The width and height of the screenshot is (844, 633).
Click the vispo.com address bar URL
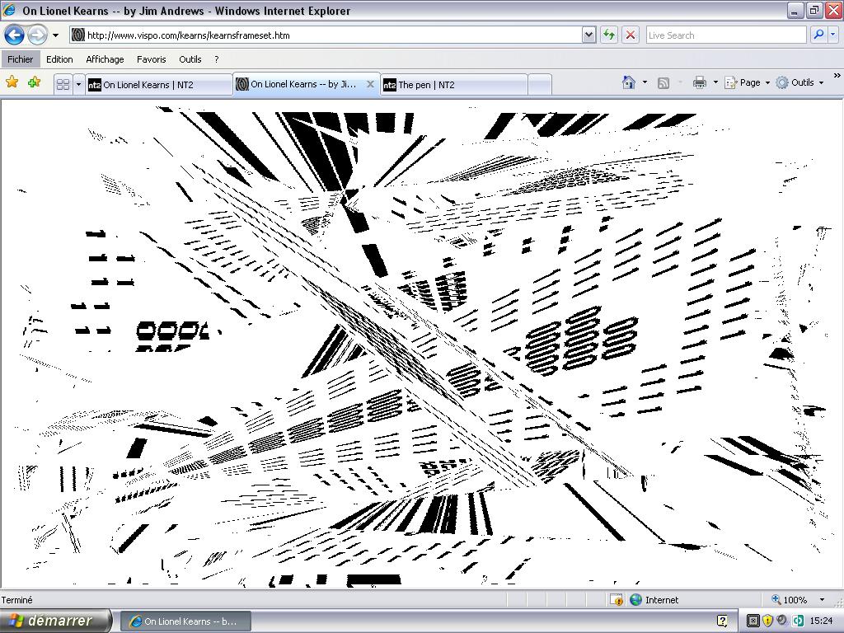click(x=189, y=35)
